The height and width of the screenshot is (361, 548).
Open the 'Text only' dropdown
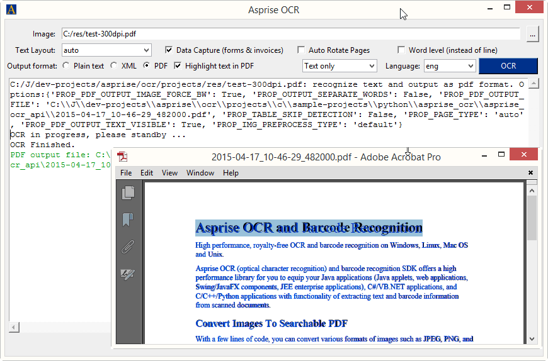tap(340, 66)
